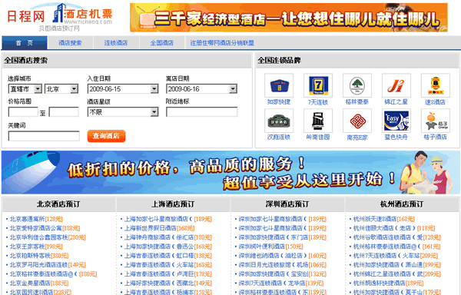Open the 桔子酒店 text link
The image size is (461, 295).
435,138
